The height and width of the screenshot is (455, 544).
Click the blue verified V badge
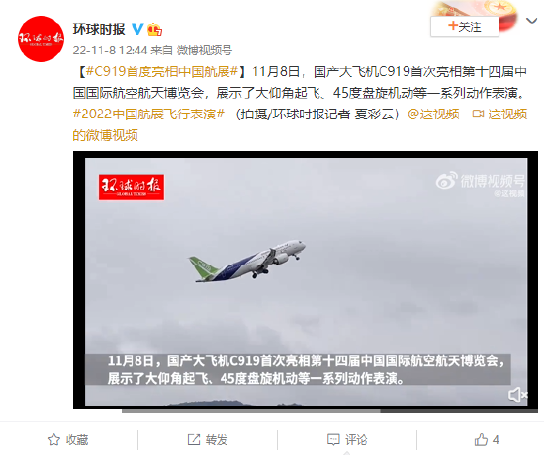pos(137,29)
